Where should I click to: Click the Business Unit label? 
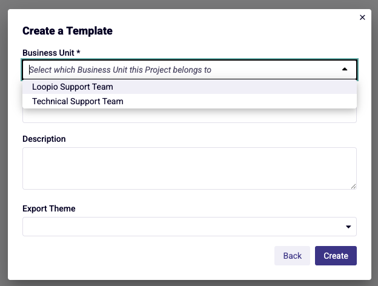click(x=48, y=53)
